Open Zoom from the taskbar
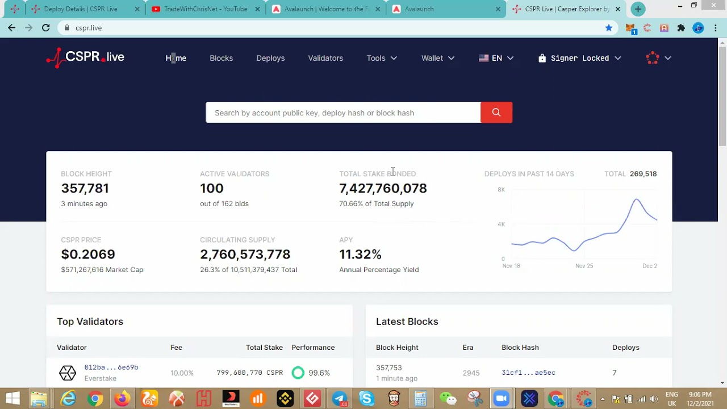This screenshot has height=409, width=727. click(x=502, y=399)
